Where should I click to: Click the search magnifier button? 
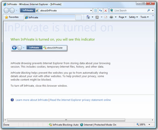pyautogui.click(x=149, y=10)
